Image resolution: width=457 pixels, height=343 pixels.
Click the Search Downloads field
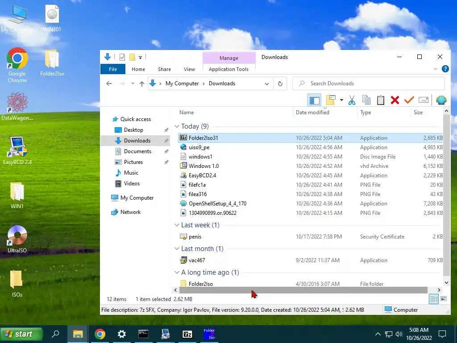369,84
